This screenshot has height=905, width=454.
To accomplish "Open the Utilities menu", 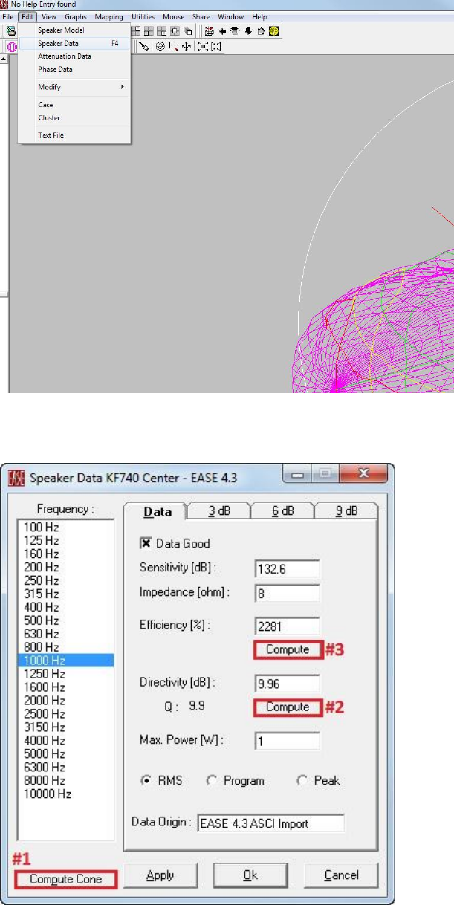I will tap(143, 16).
